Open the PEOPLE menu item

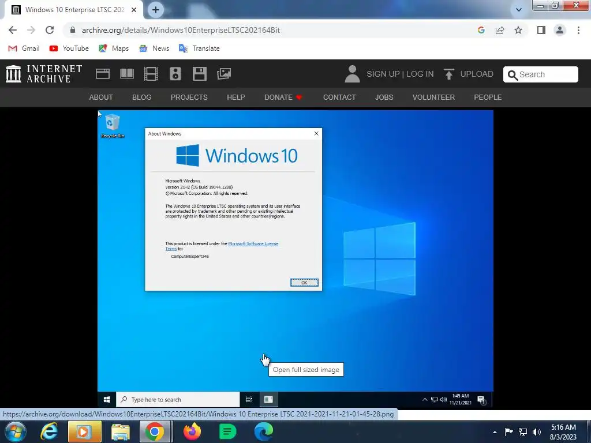click(x=488, y=97)
